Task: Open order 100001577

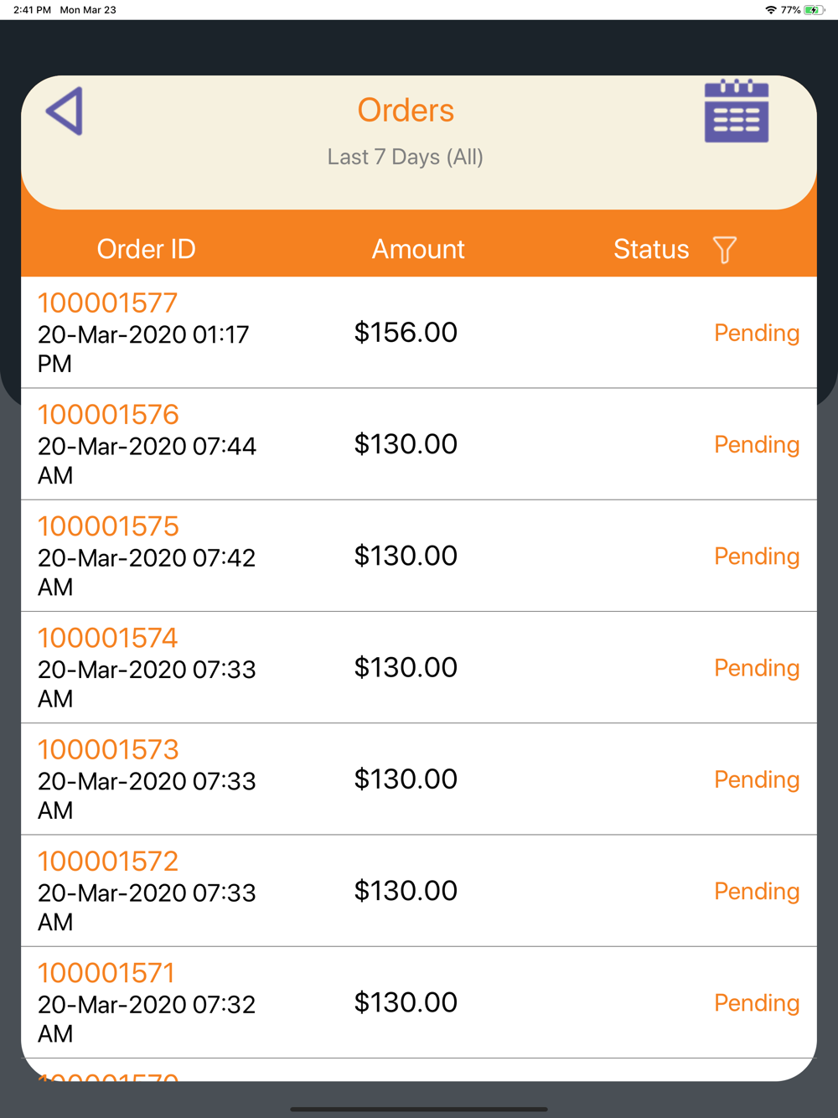Action: [x=108, y=303]
